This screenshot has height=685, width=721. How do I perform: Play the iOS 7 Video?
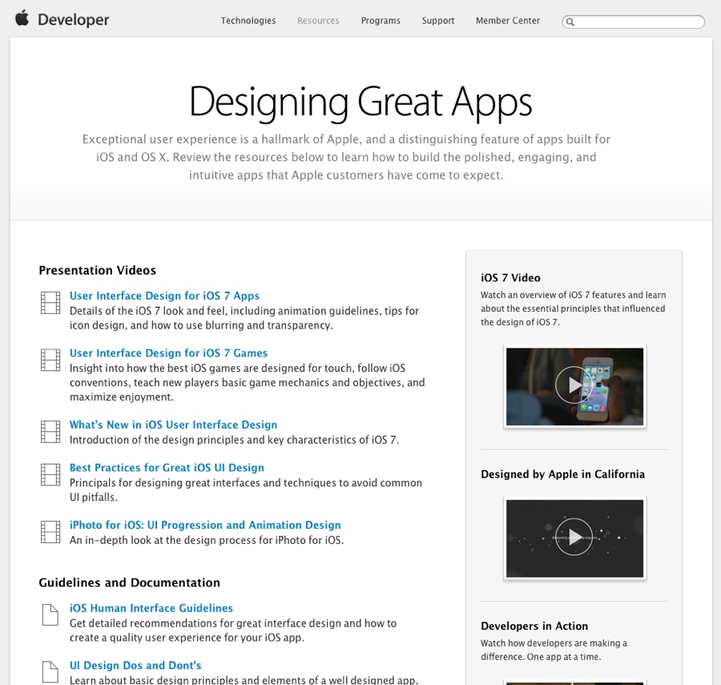pos(574,385)
